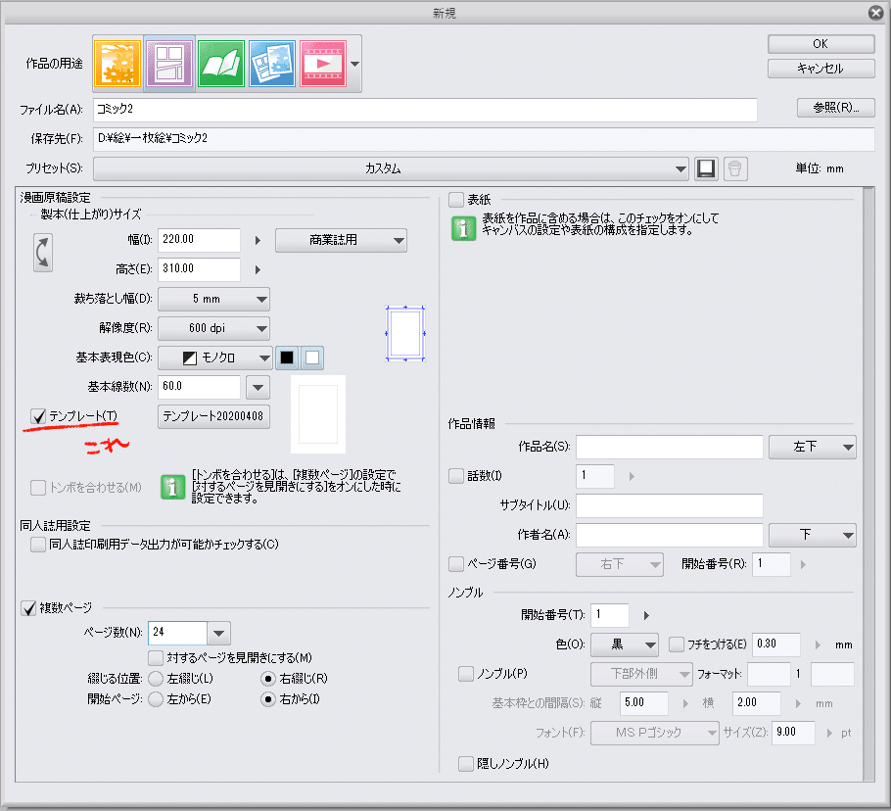Enable the フチをつける checkbox
Image resolution: width=891 pixels, height=811 pixels.
tap(677, 644)
